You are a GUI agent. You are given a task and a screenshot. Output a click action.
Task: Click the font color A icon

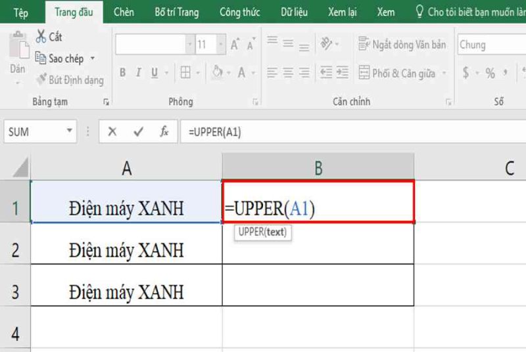pyautogui.click(x=241, y=72)
